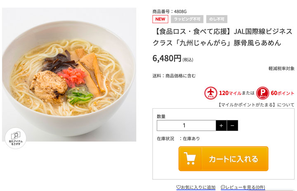Click the ラッピング不可 label

187,19
